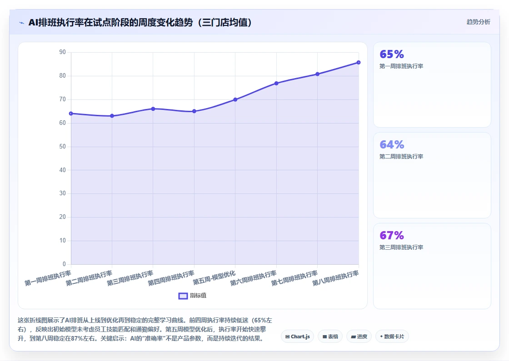Click the trend icon beside the chart title
Screen dimensions: 509x361
[22, 23]
